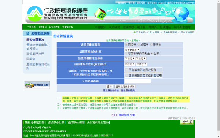This screenshot has width=220, height=138.
Task: Switch to the 受補貼機構 section
Action: pos(67,27)
